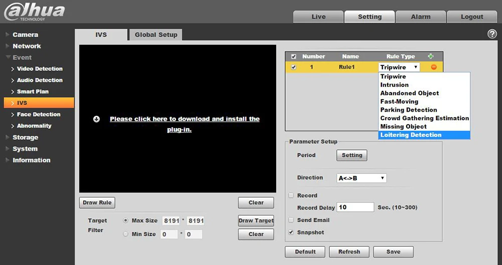The image size is (502, 265).
Task: Toggle the select-all checkbox in rule table header
Action: (294, 56)
